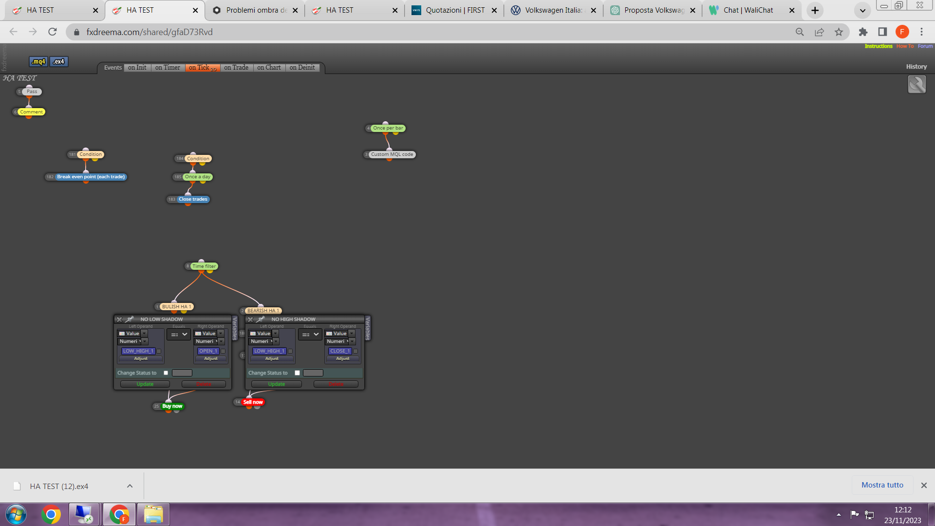Image resolution: width=935 pixels, height=526 pixels.
Task: Show hidden system tray icons
Action: tap(839, 515)
